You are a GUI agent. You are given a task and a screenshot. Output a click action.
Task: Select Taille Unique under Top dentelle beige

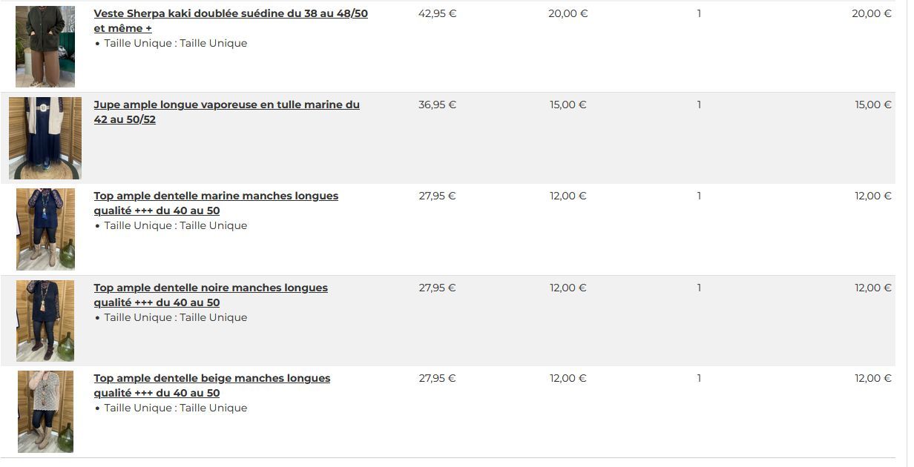click(x=175, y=408)
